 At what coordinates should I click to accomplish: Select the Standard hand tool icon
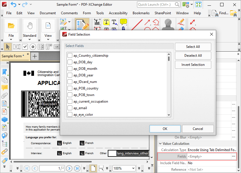[30, 26]
